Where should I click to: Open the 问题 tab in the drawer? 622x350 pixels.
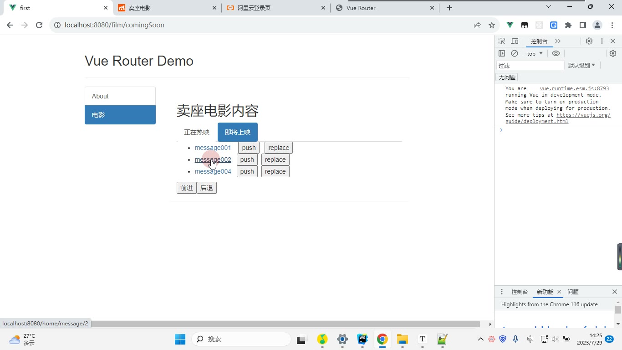point(573,292)
